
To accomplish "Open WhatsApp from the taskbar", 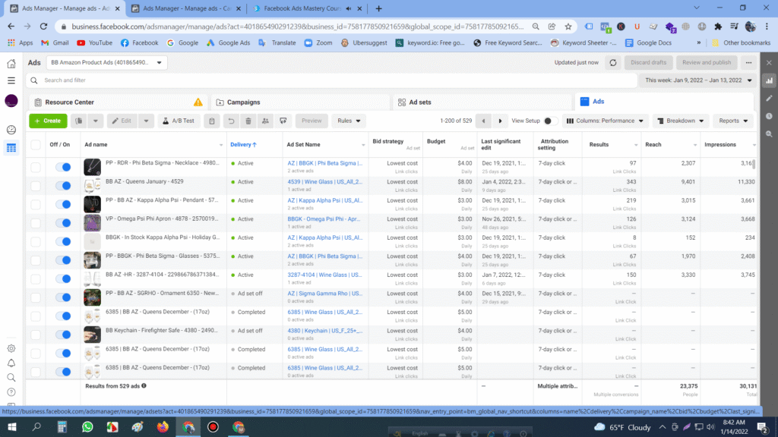I will coord(87,427).
